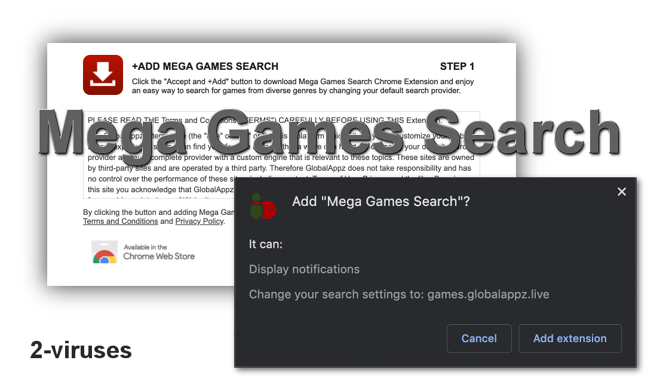
Task: Dismiss the Add Mega Games Search dialog
Action: (x=622, y=192)
